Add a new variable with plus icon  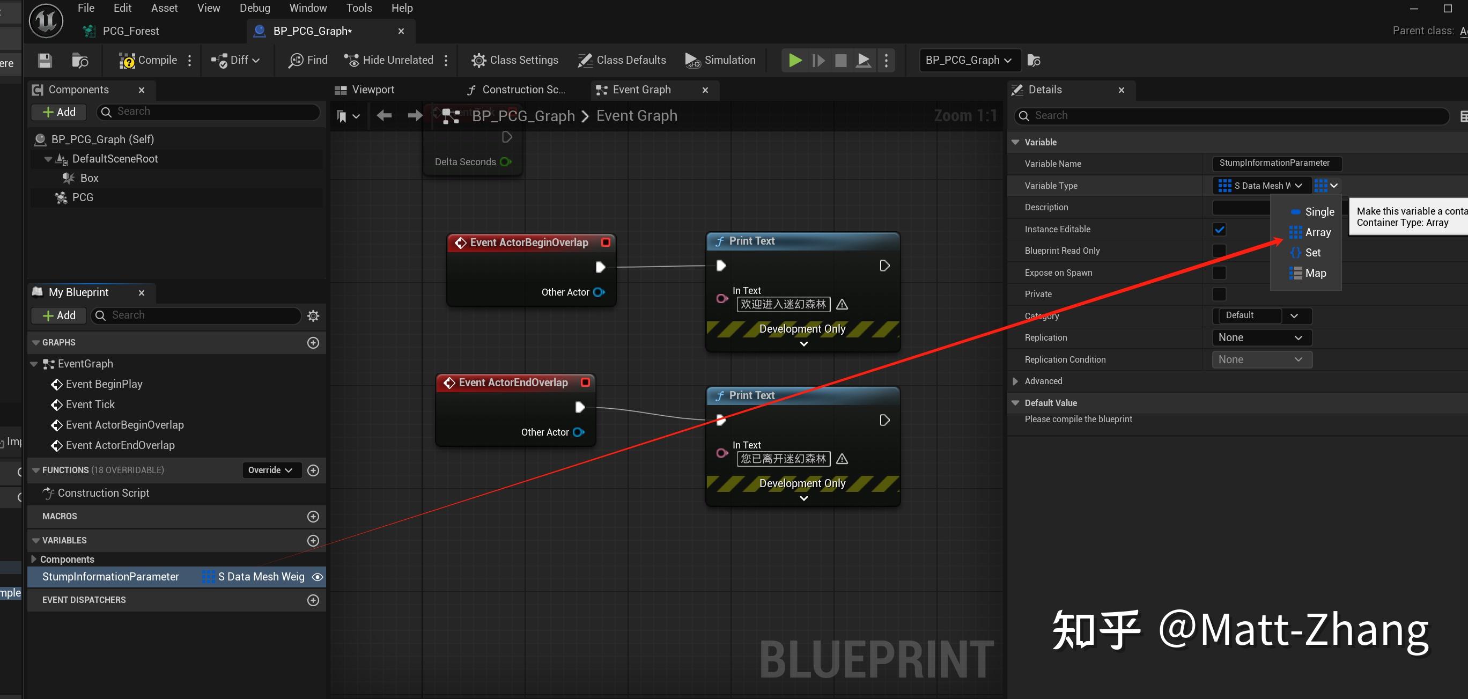313,540
